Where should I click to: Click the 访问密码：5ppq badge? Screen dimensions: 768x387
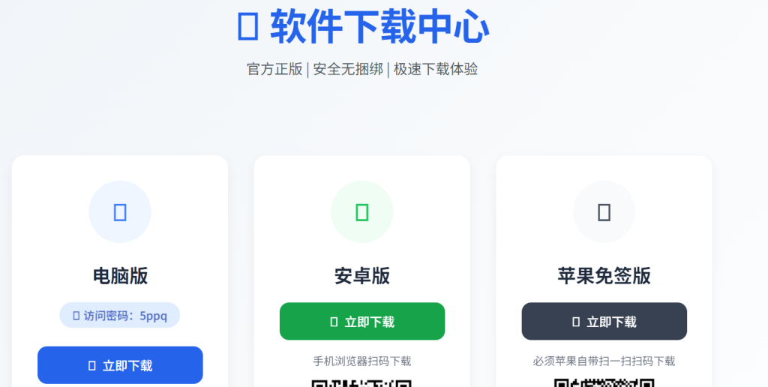(x=120, y=315)
